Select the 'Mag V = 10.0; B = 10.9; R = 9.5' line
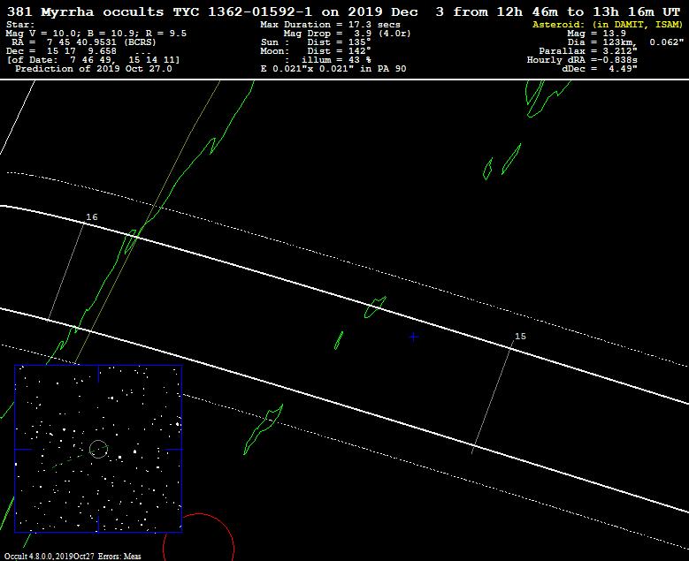 (x=96, y=34)
